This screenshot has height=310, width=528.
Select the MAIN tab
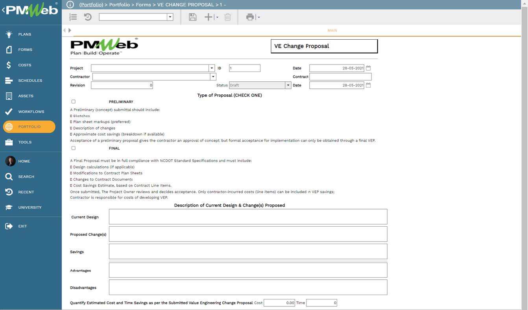(332, 30)
